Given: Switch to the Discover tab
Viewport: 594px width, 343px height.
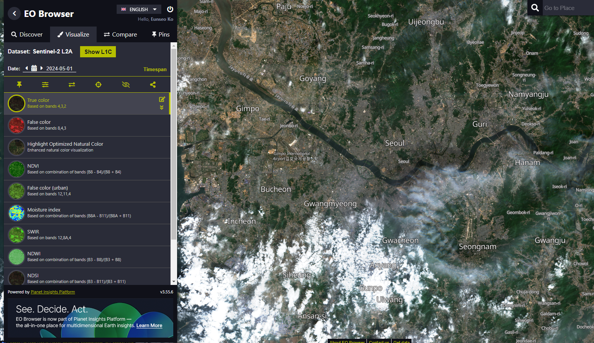Looking at the screenshot, I should (x=27, y=34).
